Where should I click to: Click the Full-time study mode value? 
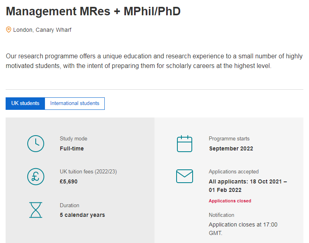[x=72, y=148]
